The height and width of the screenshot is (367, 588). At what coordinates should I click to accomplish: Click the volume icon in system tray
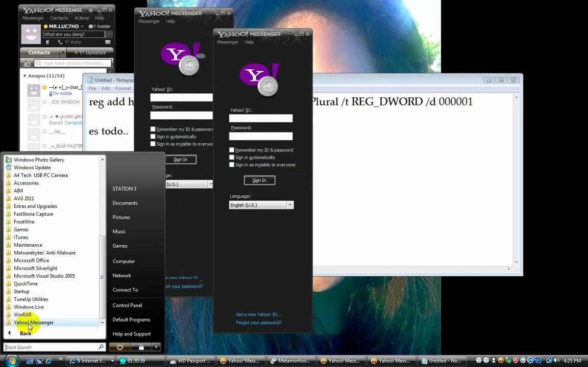click(556, 361)
